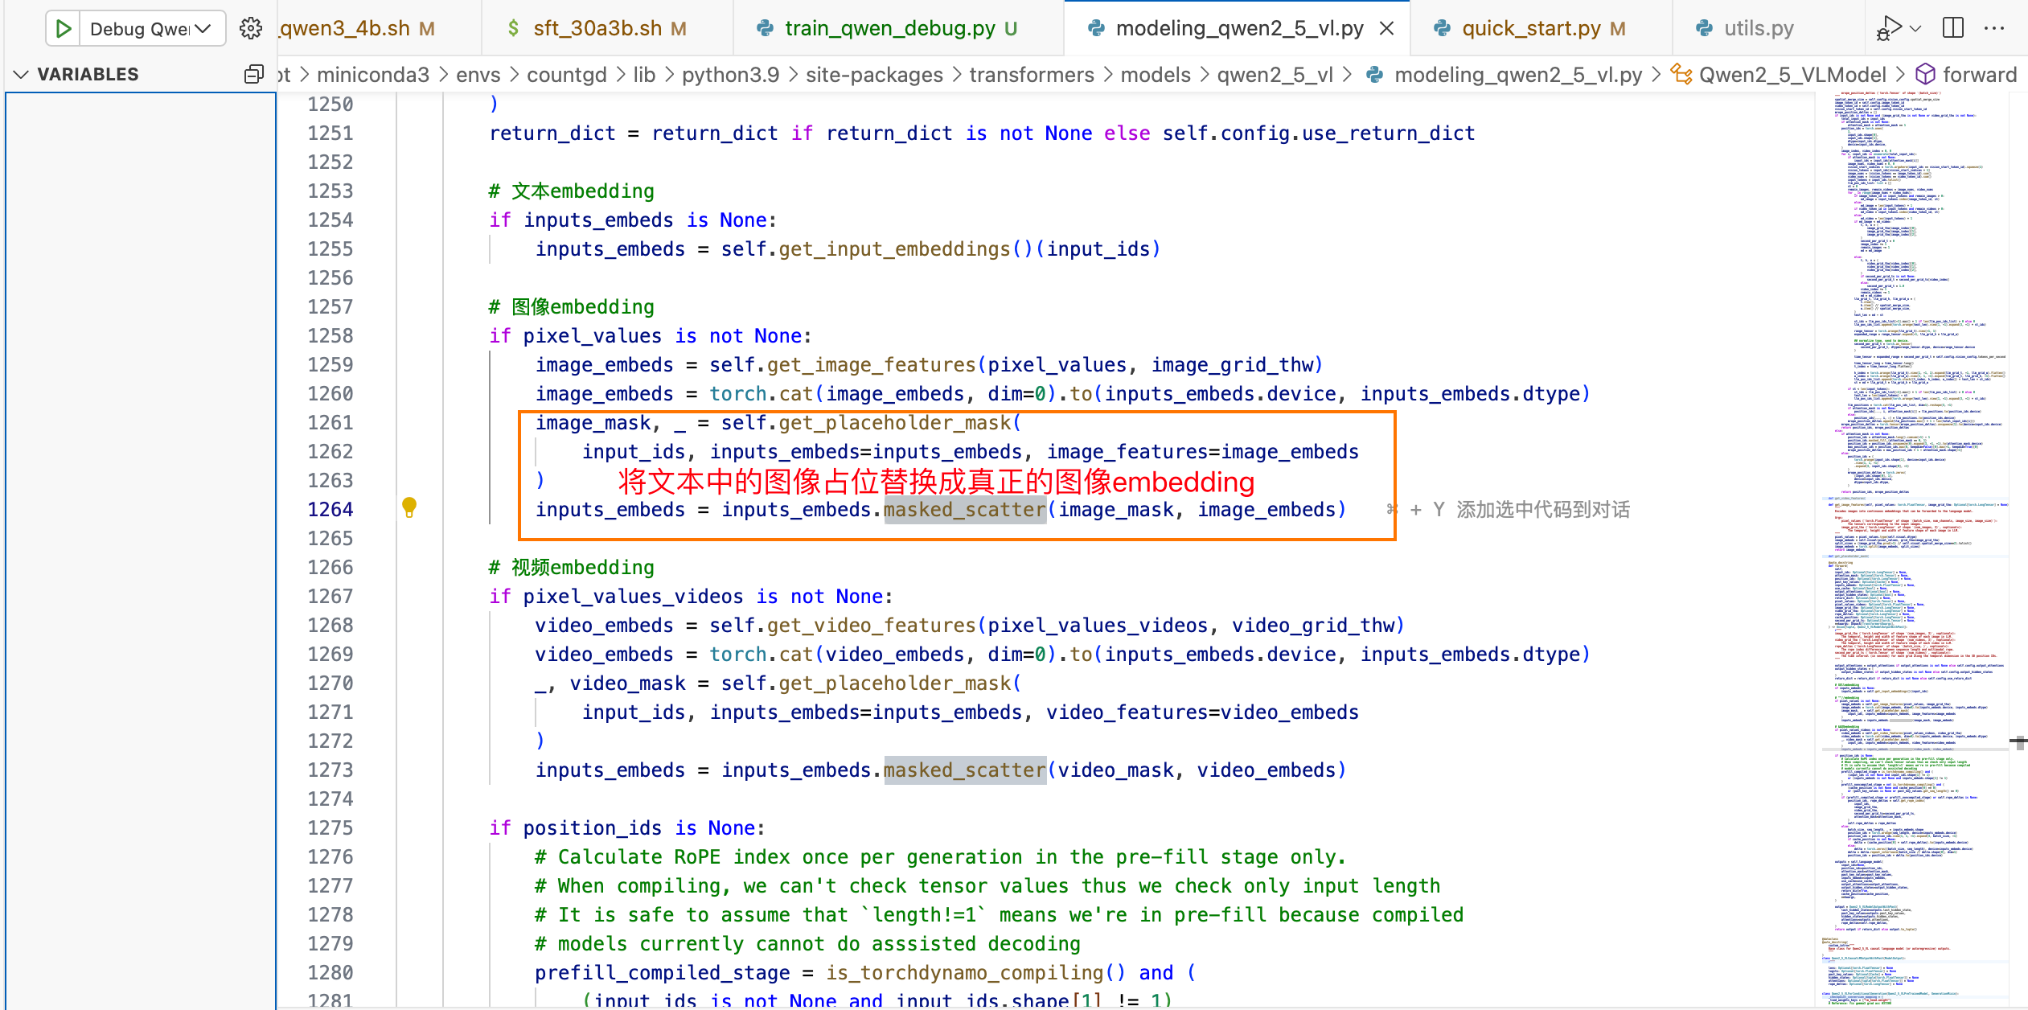Click the Collapse All icon in Variables header

click(253, 74)
